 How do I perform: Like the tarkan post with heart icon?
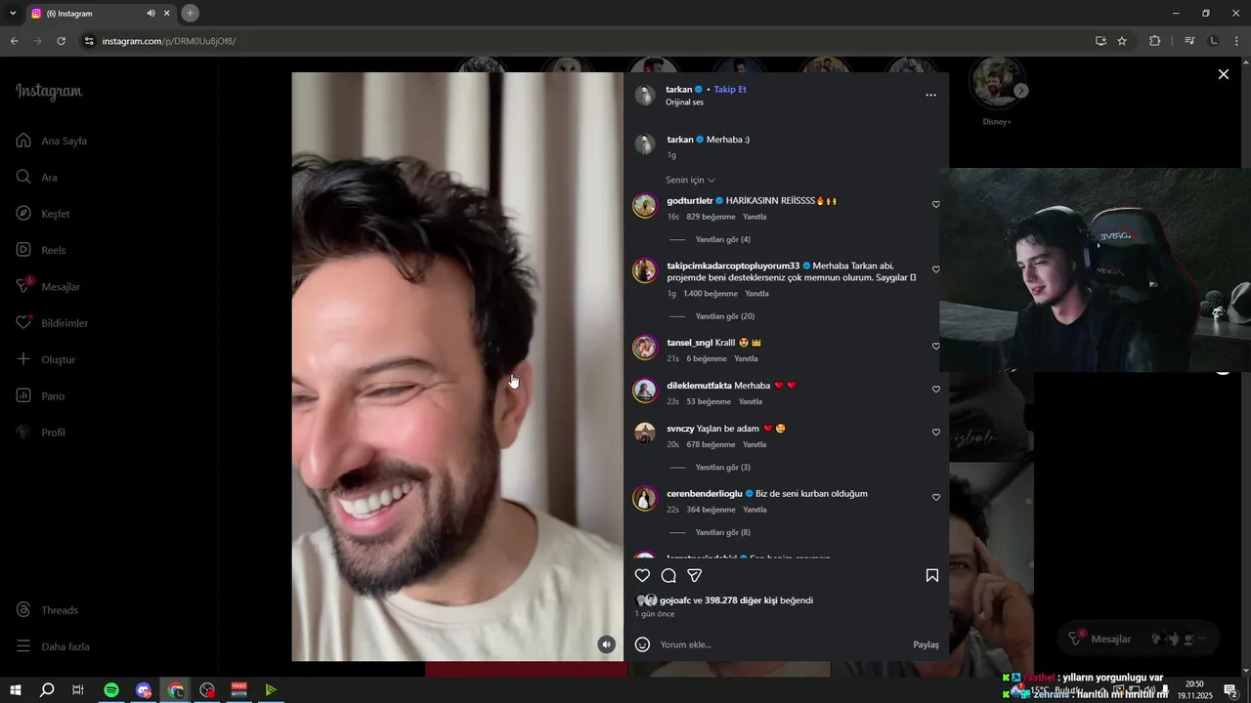point(642,575)
